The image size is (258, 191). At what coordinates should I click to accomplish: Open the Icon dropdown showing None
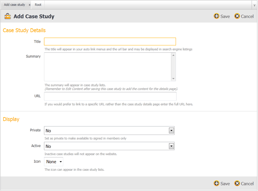[53, 162]
